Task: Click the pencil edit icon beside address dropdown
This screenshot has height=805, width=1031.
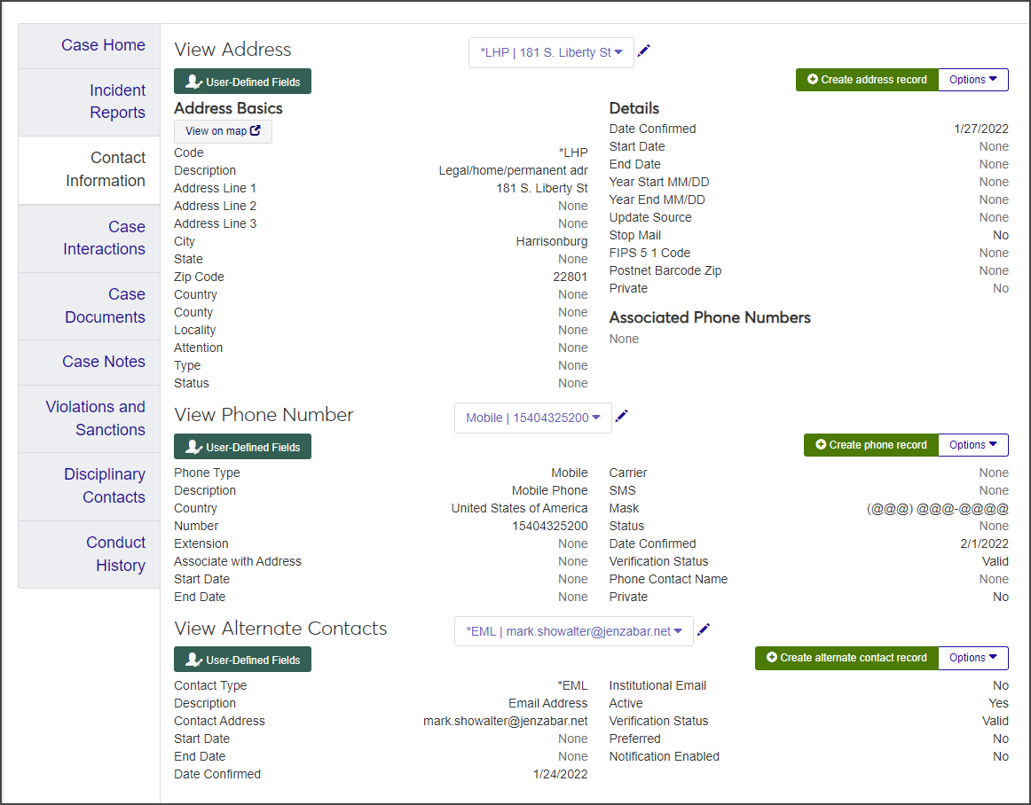Action: [644, 51]
